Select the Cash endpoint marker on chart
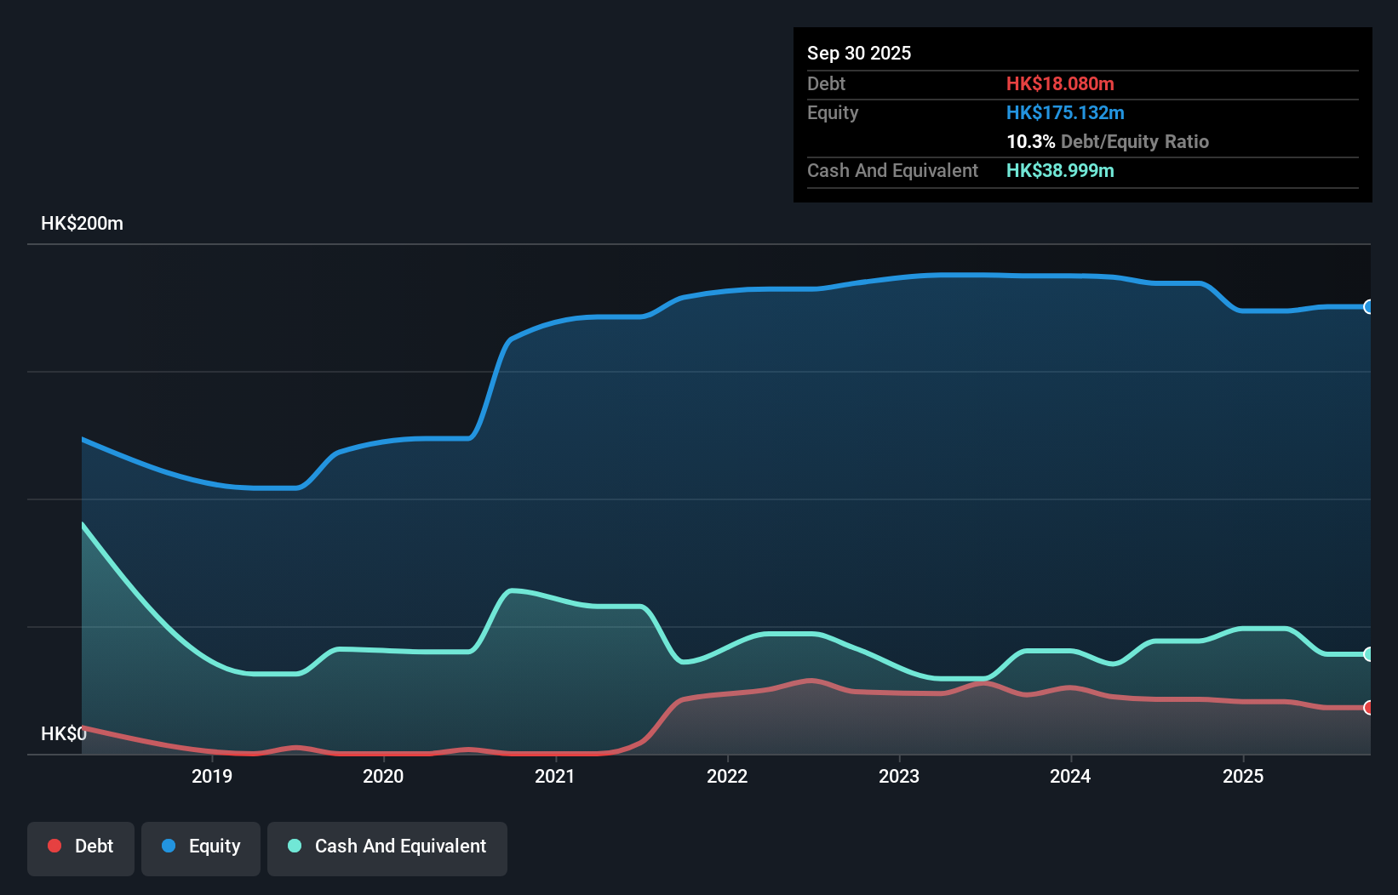This screenshot has width=1398, height=895. [x=1368, y=654]
